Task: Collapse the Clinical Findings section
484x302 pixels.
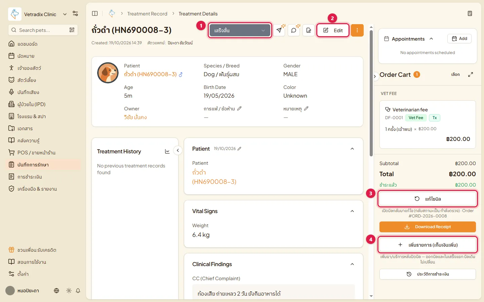Action: [x=352, y=264]
